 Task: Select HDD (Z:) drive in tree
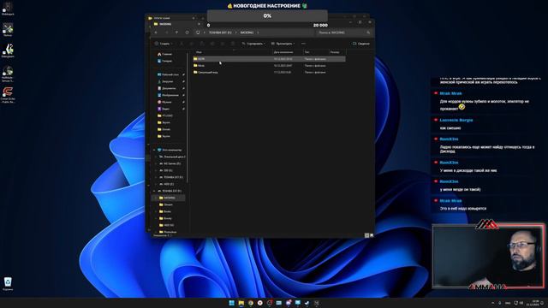point(167,184)
